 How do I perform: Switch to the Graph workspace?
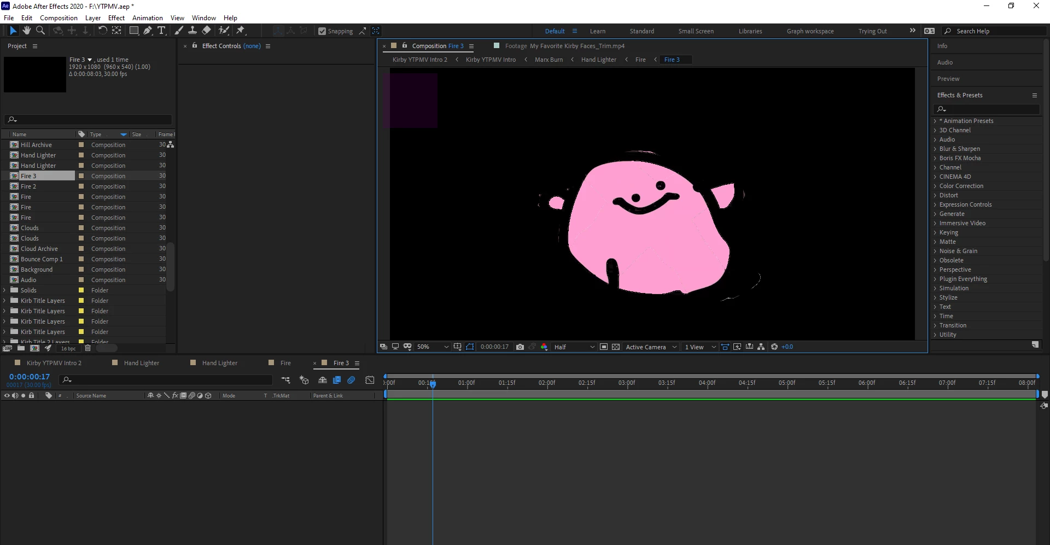pos(810,31)
